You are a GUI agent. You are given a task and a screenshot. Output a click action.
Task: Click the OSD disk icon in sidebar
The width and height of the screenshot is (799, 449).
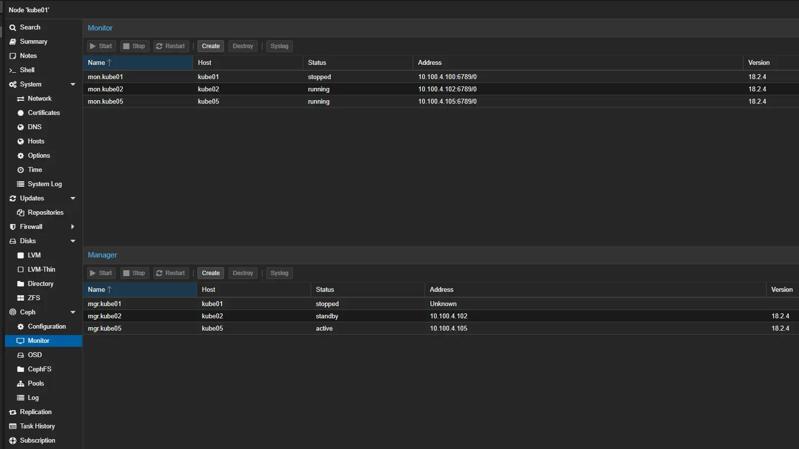coord(21,355)
